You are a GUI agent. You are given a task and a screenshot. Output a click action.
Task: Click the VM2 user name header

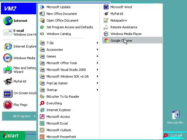coord(10,8)
